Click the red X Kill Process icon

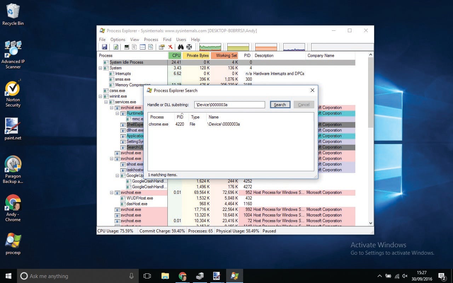click(170, 47)
